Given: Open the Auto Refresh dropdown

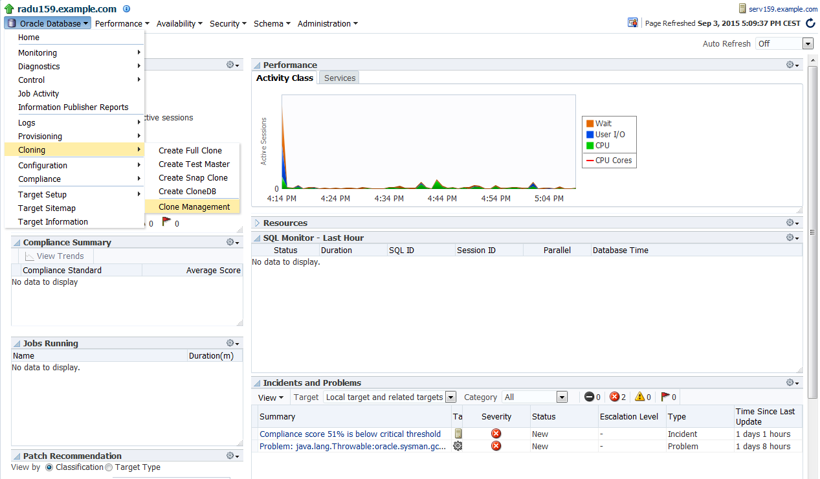Looking at the screenshot, I should click(x=807, y=43).
